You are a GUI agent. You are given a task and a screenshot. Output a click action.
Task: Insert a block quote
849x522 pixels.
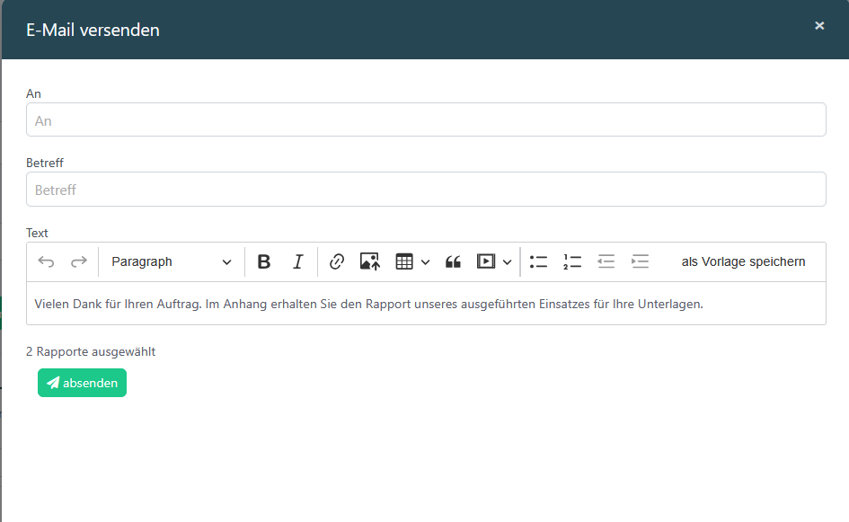(x=453, y=262)
